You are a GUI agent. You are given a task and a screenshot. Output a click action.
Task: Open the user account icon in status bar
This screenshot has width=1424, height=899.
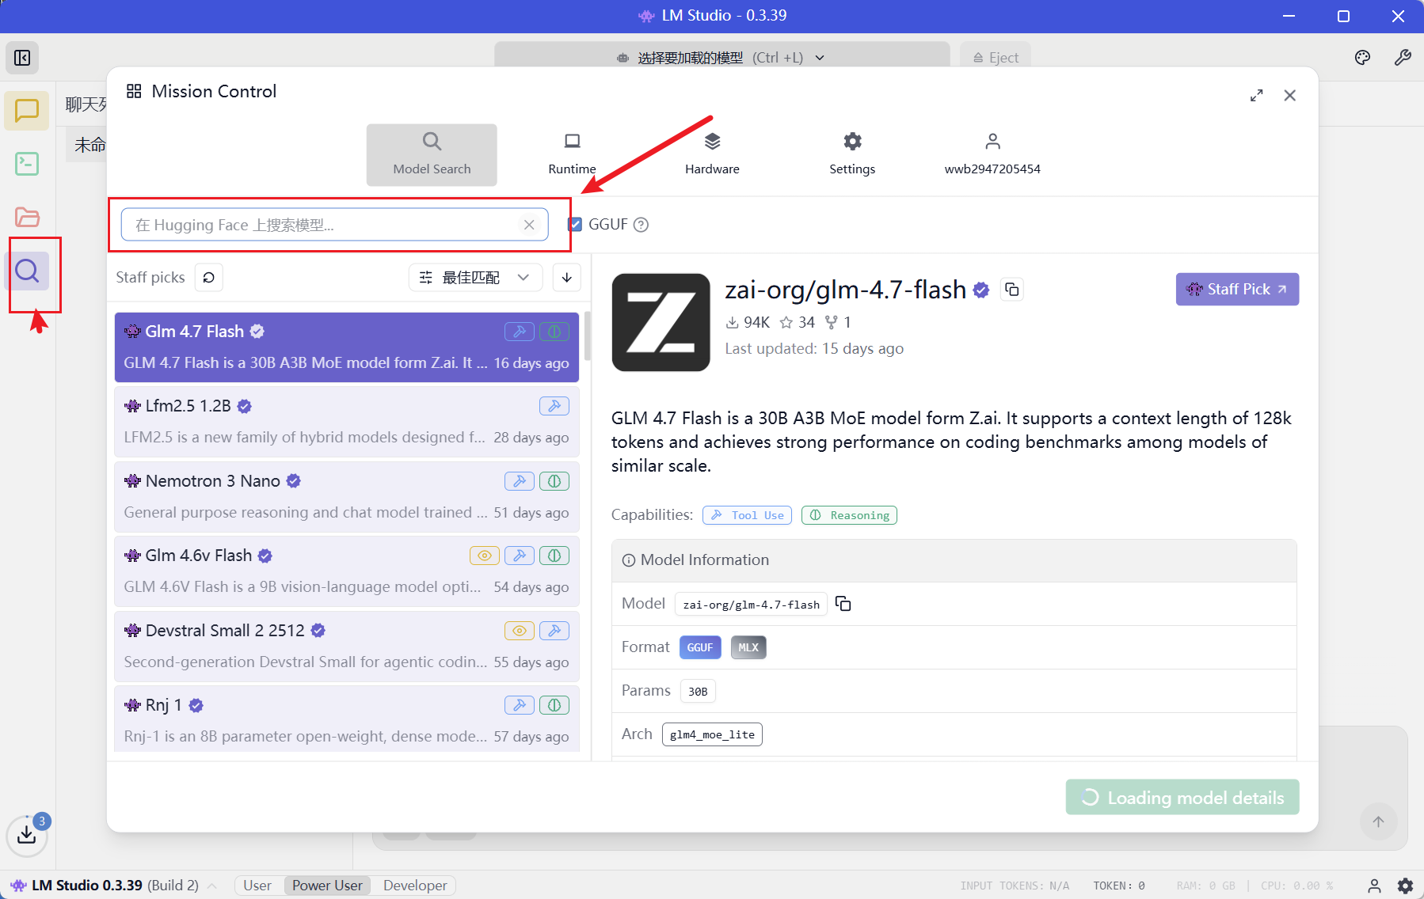[1374, 886]
